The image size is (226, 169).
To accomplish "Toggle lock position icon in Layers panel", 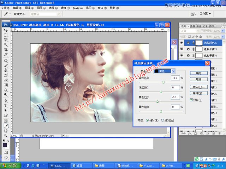I will tap(197, 37).
